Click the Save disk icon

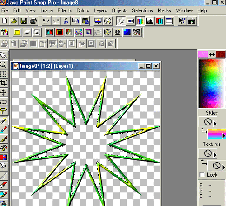click(x=24, y=21)
